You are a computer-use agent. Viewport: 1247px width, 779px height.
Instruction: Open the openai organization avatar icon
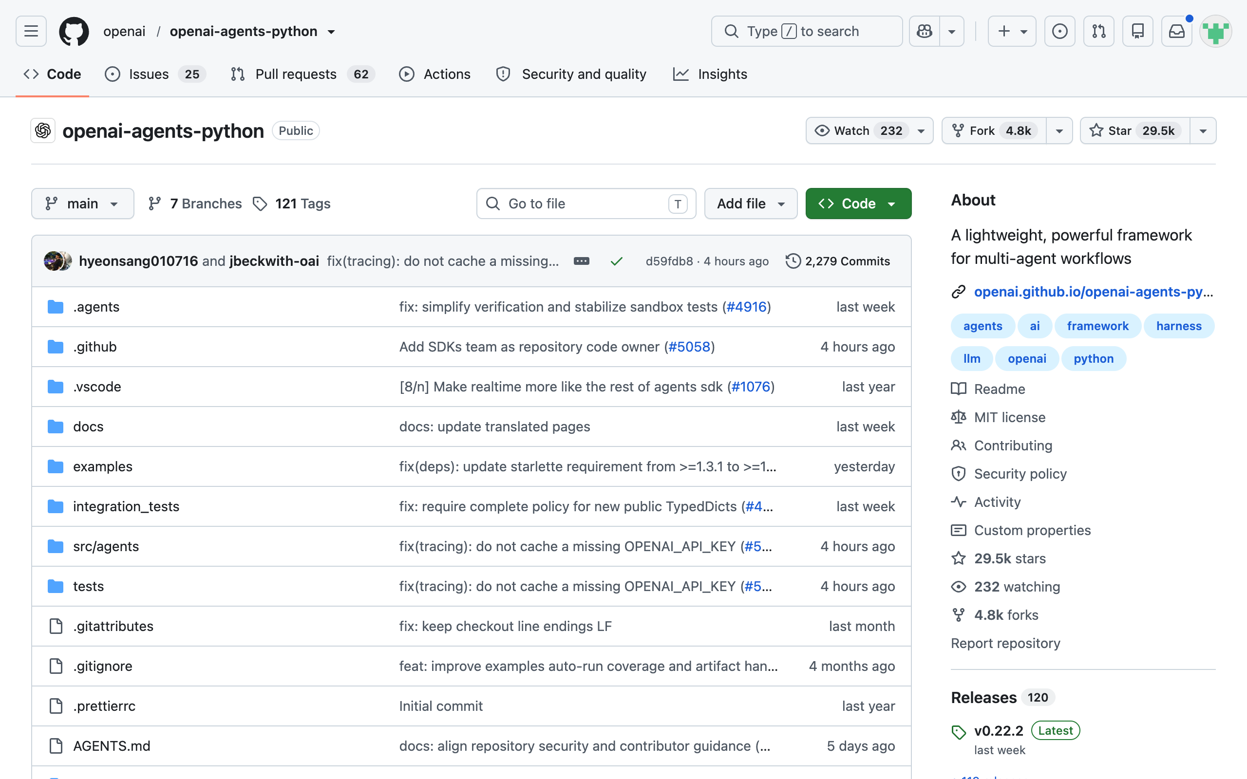pyautogui.click(x=43, y=131)
